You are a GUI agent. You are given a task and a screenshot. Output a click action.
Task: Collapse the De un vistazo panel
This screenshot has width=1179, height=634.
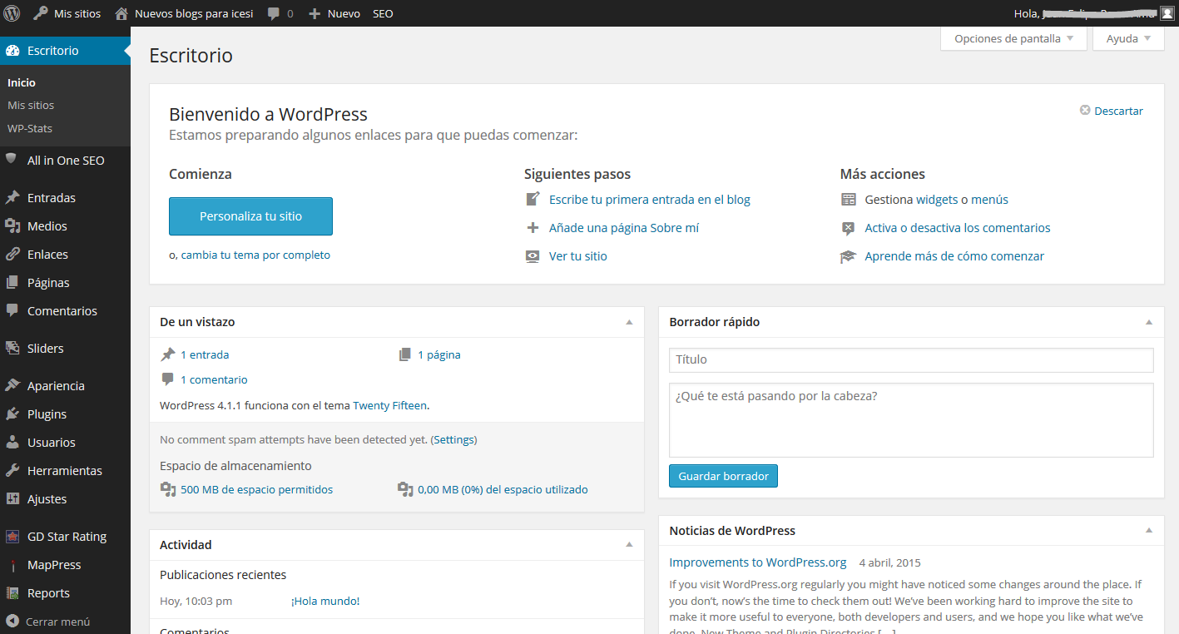pyautogui.click(x=629, y=322)
